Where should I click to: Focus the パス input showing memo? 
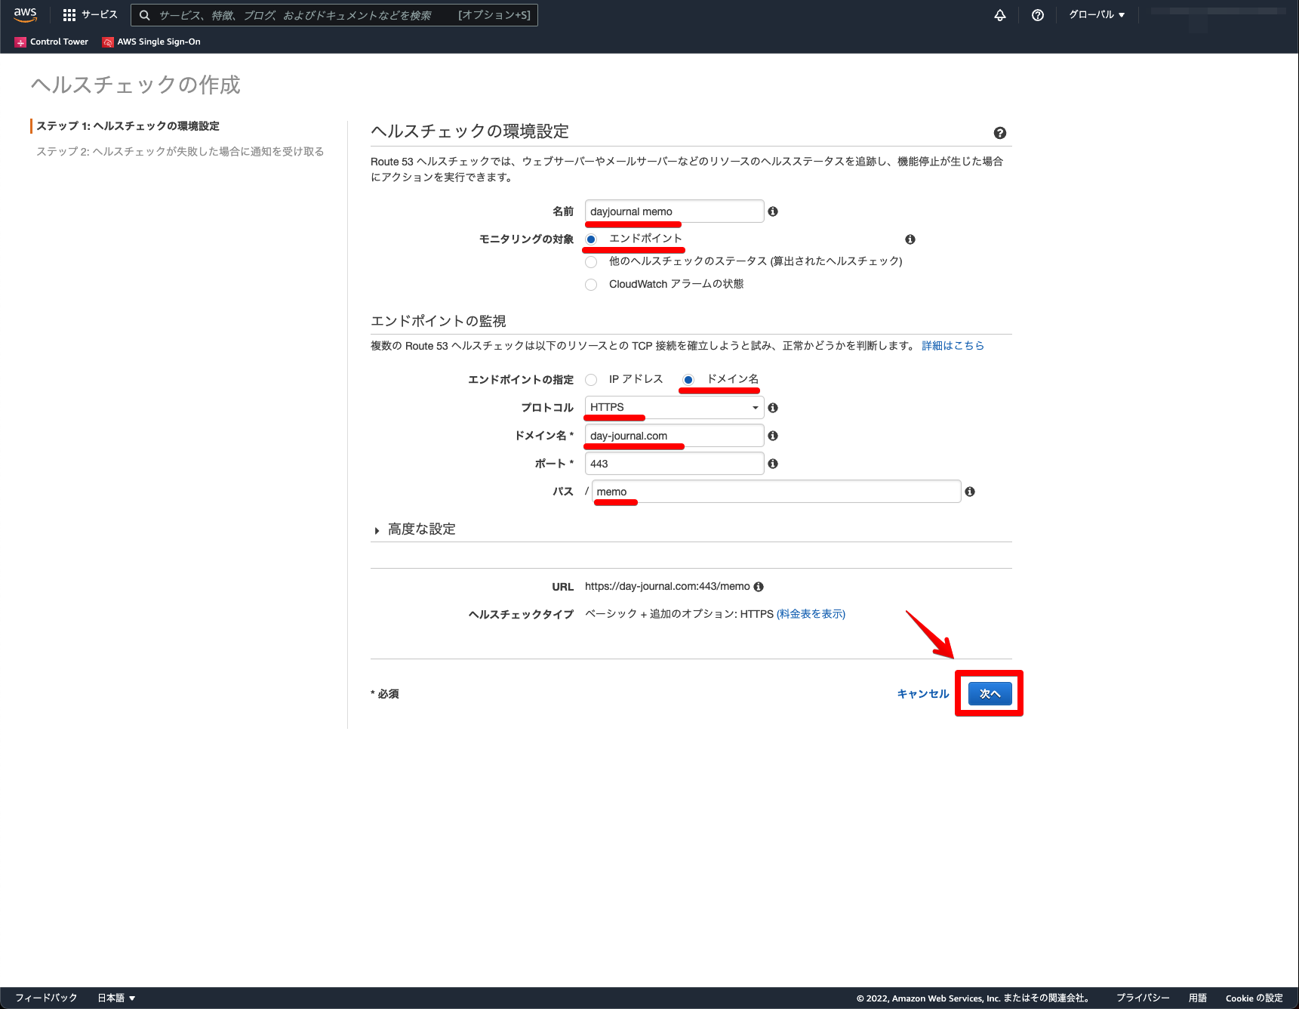(776, 492)
